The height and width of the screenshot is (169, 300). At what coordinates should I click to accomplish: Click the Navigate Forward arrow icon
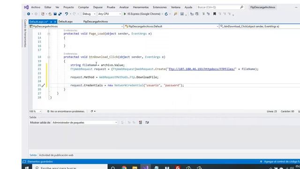(36, 14)
